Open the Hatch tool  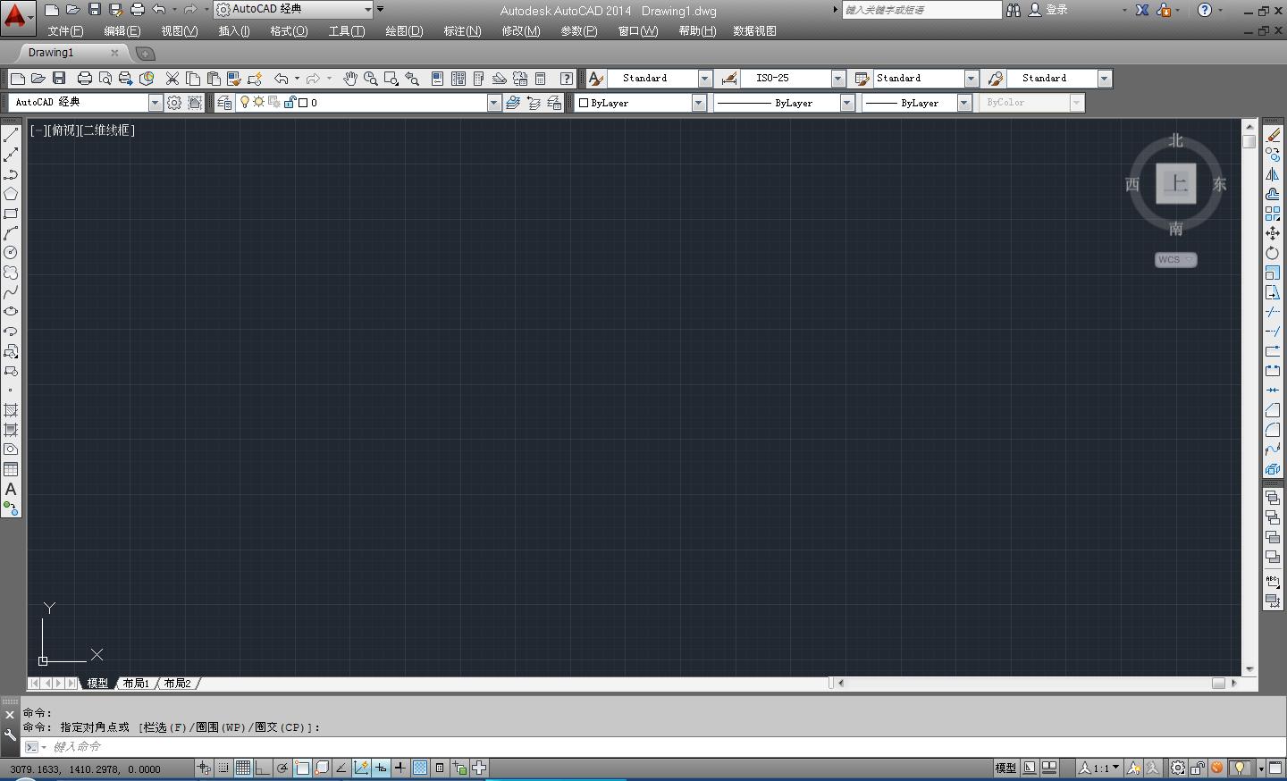coord(11,410)
